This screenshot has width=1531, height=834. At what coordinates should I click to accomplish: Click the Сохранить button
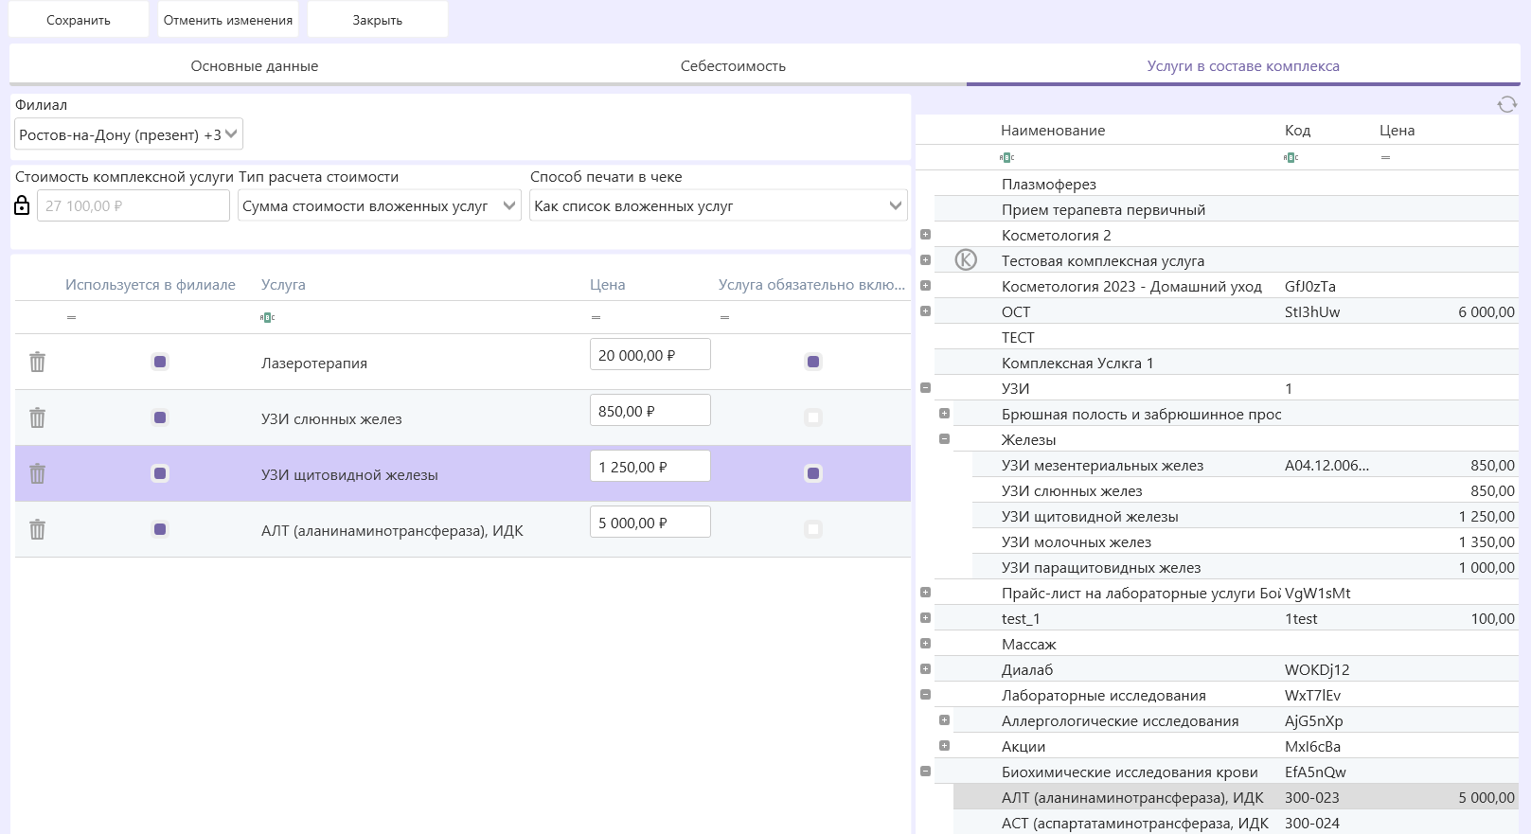click(x=79, y=20)
